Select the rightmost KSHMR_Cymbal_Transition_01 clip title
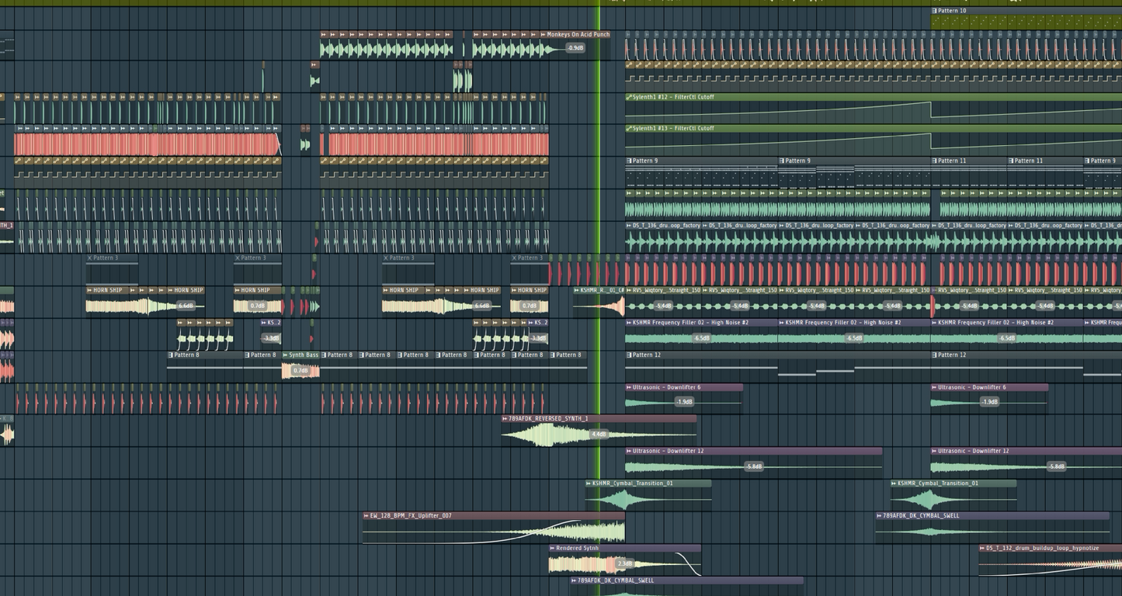The width and height of the screenshot is (1122, 596). [938, 483]
